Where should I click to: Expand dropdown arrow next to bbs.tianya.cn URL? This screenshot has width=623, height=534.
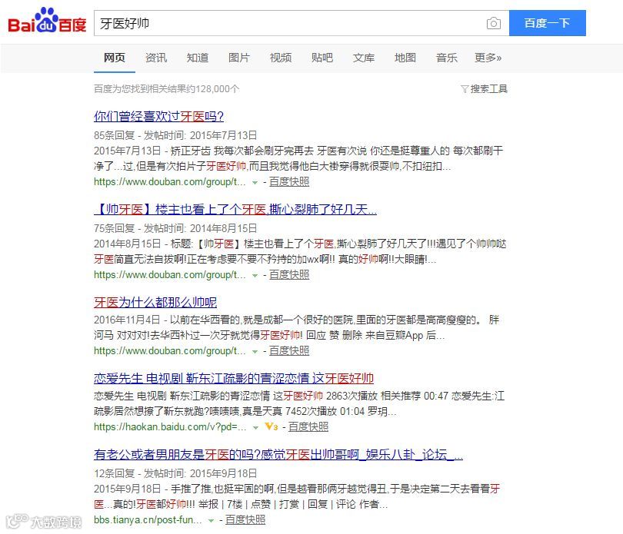(211, 520)
